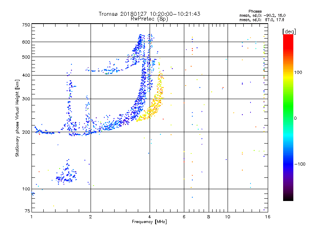This screenshot has width=315, height=236.
Task: Click the colorbar tick label '0'
Action: [295, 118]
